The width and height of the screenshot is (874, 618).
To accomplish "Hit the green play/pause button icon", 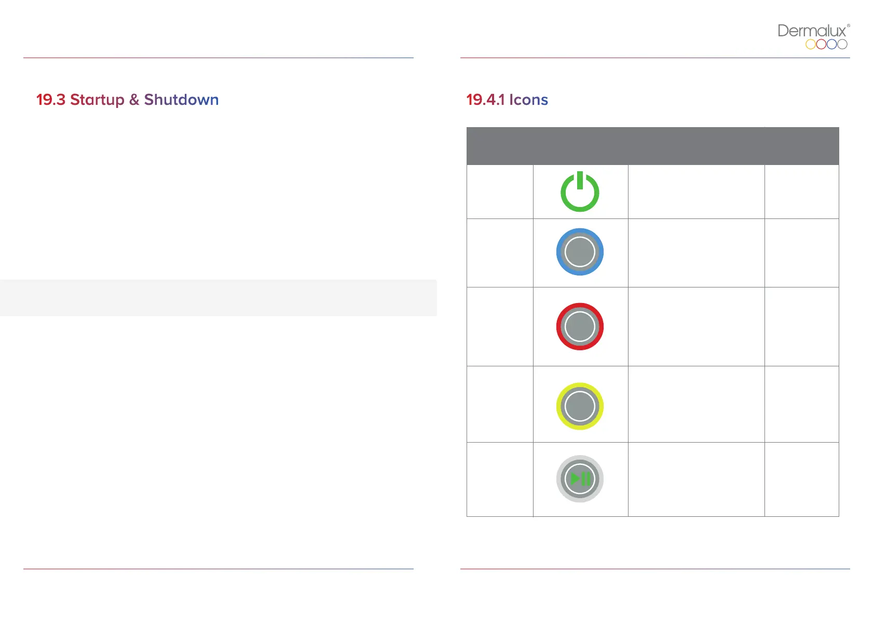I will coord(580,479).
